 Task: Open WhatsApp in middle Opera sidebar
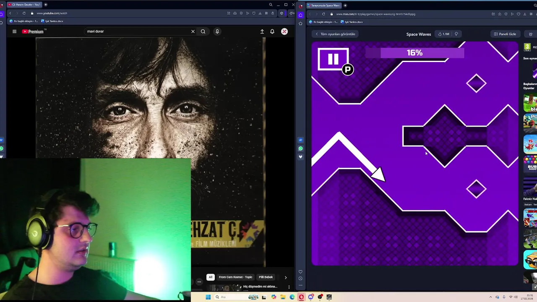pos(300,148)
